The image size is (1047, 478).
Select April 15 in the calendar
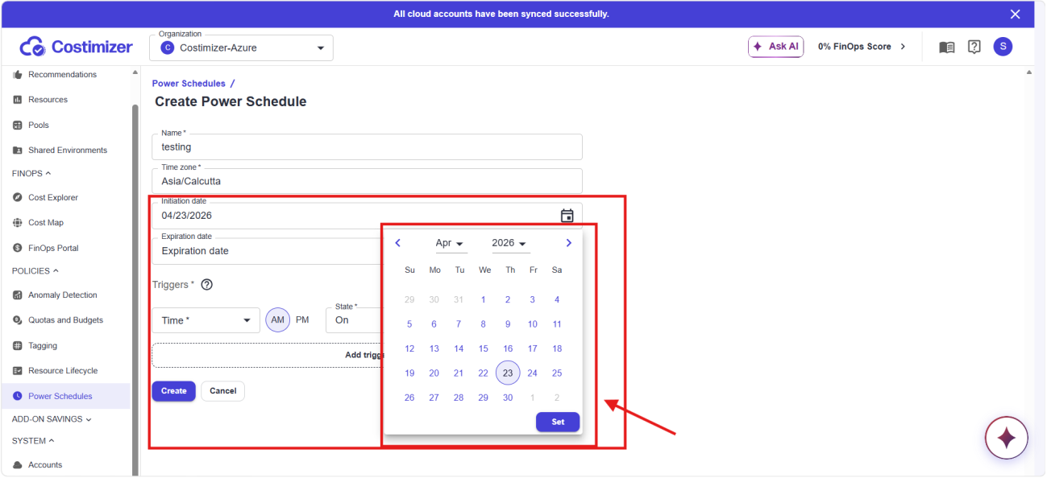(x=484, y=349)
